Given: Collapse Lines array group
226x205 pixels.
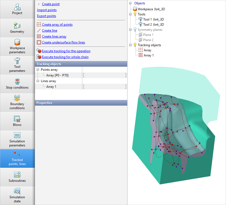Looking at the screenshot, I should (x=38, y=81).
